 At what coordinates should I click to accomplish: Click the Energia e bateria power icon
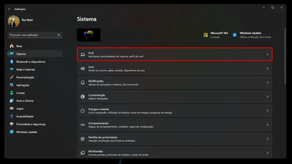(83, 111)
